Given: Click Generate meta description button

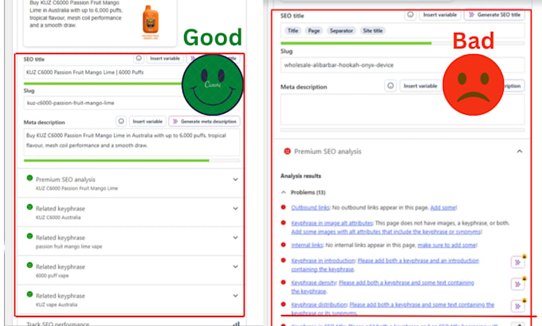Looking at the screenshot, I should [x=204, y=121].
